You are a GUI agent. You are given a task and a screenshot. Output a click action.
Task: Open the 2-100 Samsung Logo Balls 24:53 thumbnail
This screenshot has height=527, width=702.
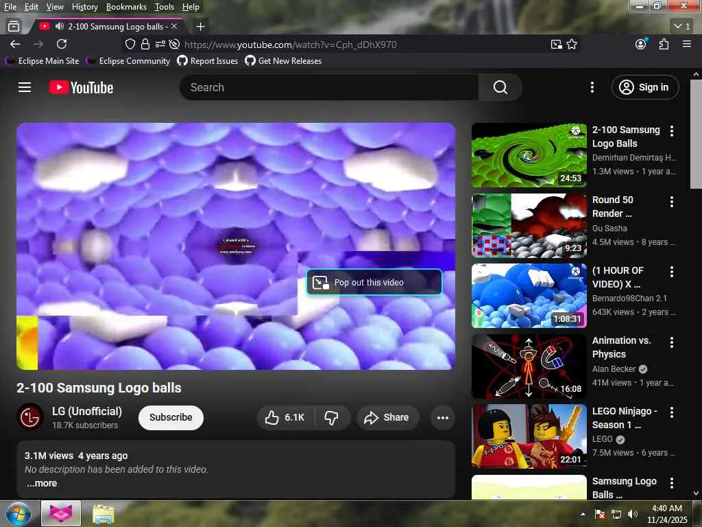[529, 155]
